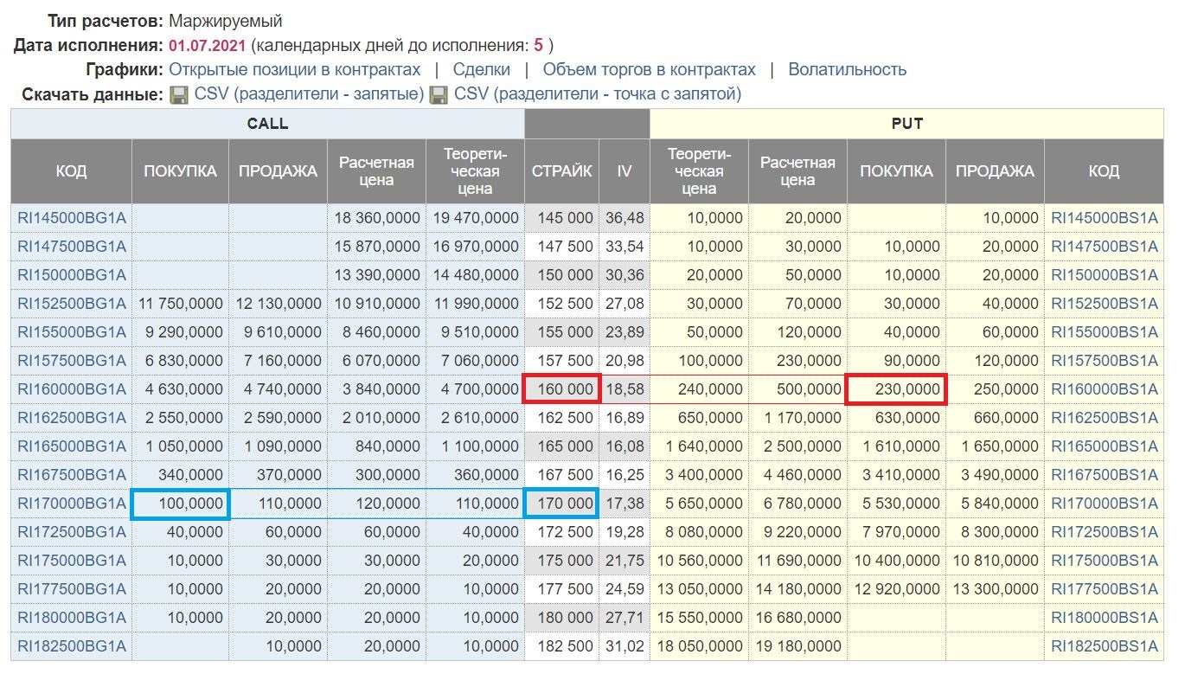
Task: Open call option RI150000BG1A
Action: (72, 275)
